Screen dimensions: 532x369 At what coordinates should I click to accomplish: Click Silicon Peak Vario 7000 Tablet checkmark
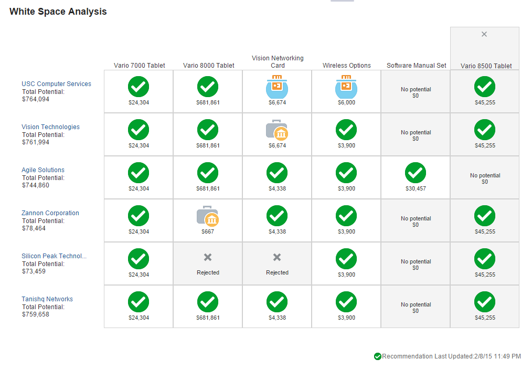(139, 259)
